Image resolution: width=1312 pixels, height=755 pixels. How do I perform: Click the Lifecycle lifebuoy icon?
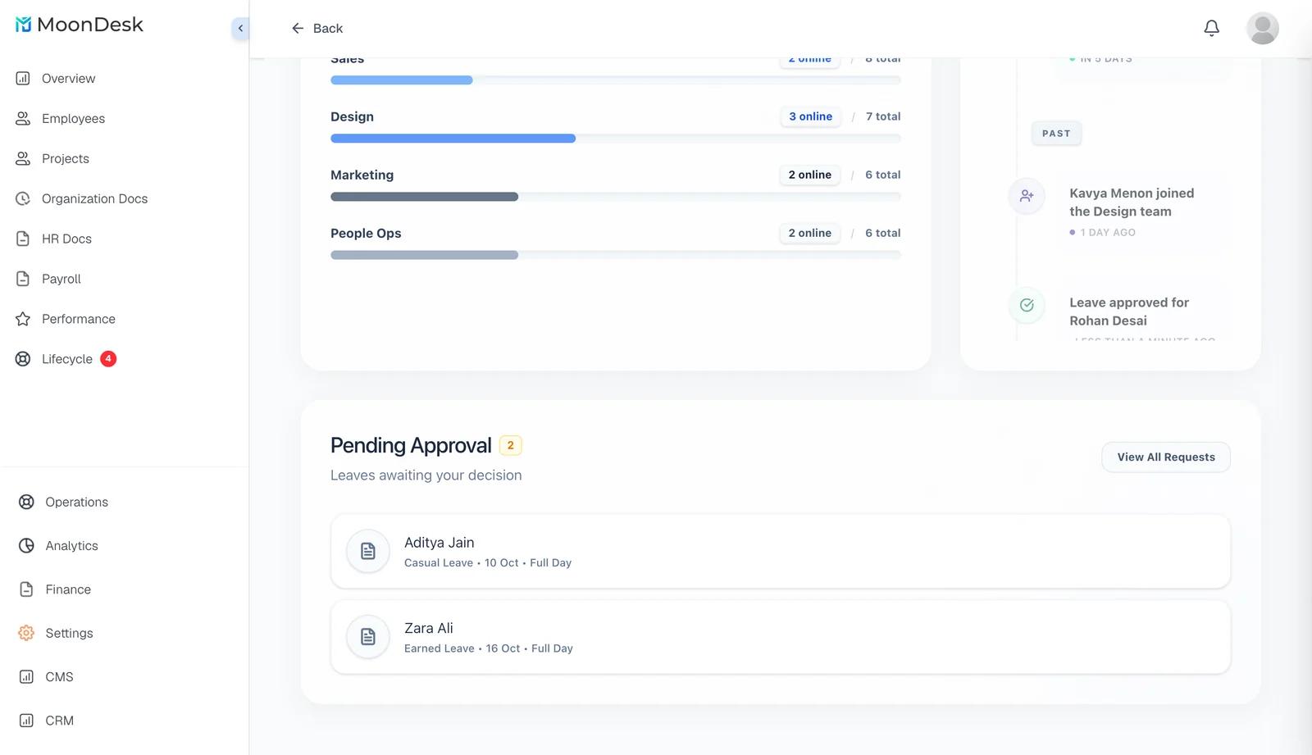point(23,360)
